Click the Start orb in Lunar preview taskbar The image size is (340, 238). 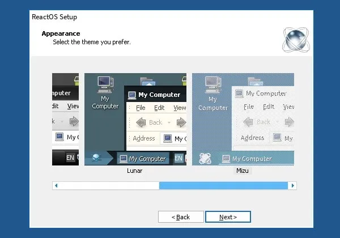(x=96, y=159)
